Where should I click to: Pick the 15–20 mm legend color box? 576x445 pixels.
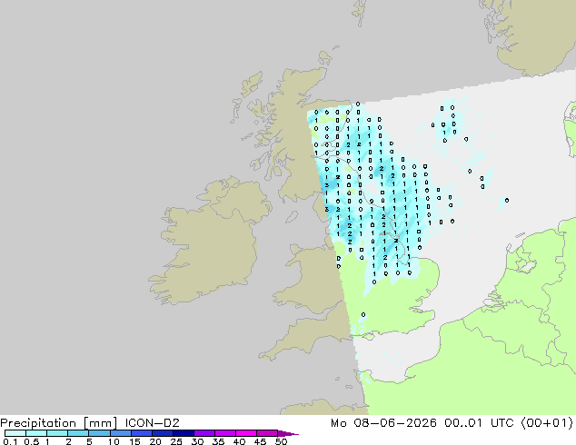point(141,433)
